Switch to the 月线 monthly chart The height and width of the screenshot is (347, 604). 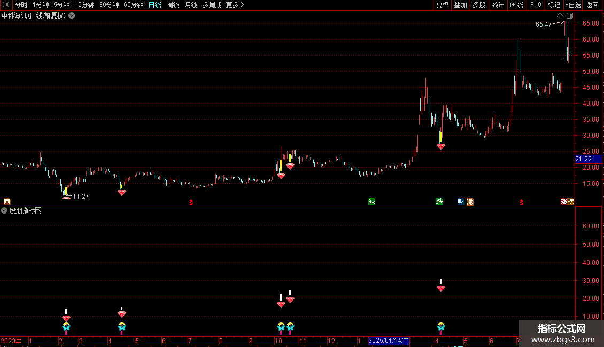[191, 5]
